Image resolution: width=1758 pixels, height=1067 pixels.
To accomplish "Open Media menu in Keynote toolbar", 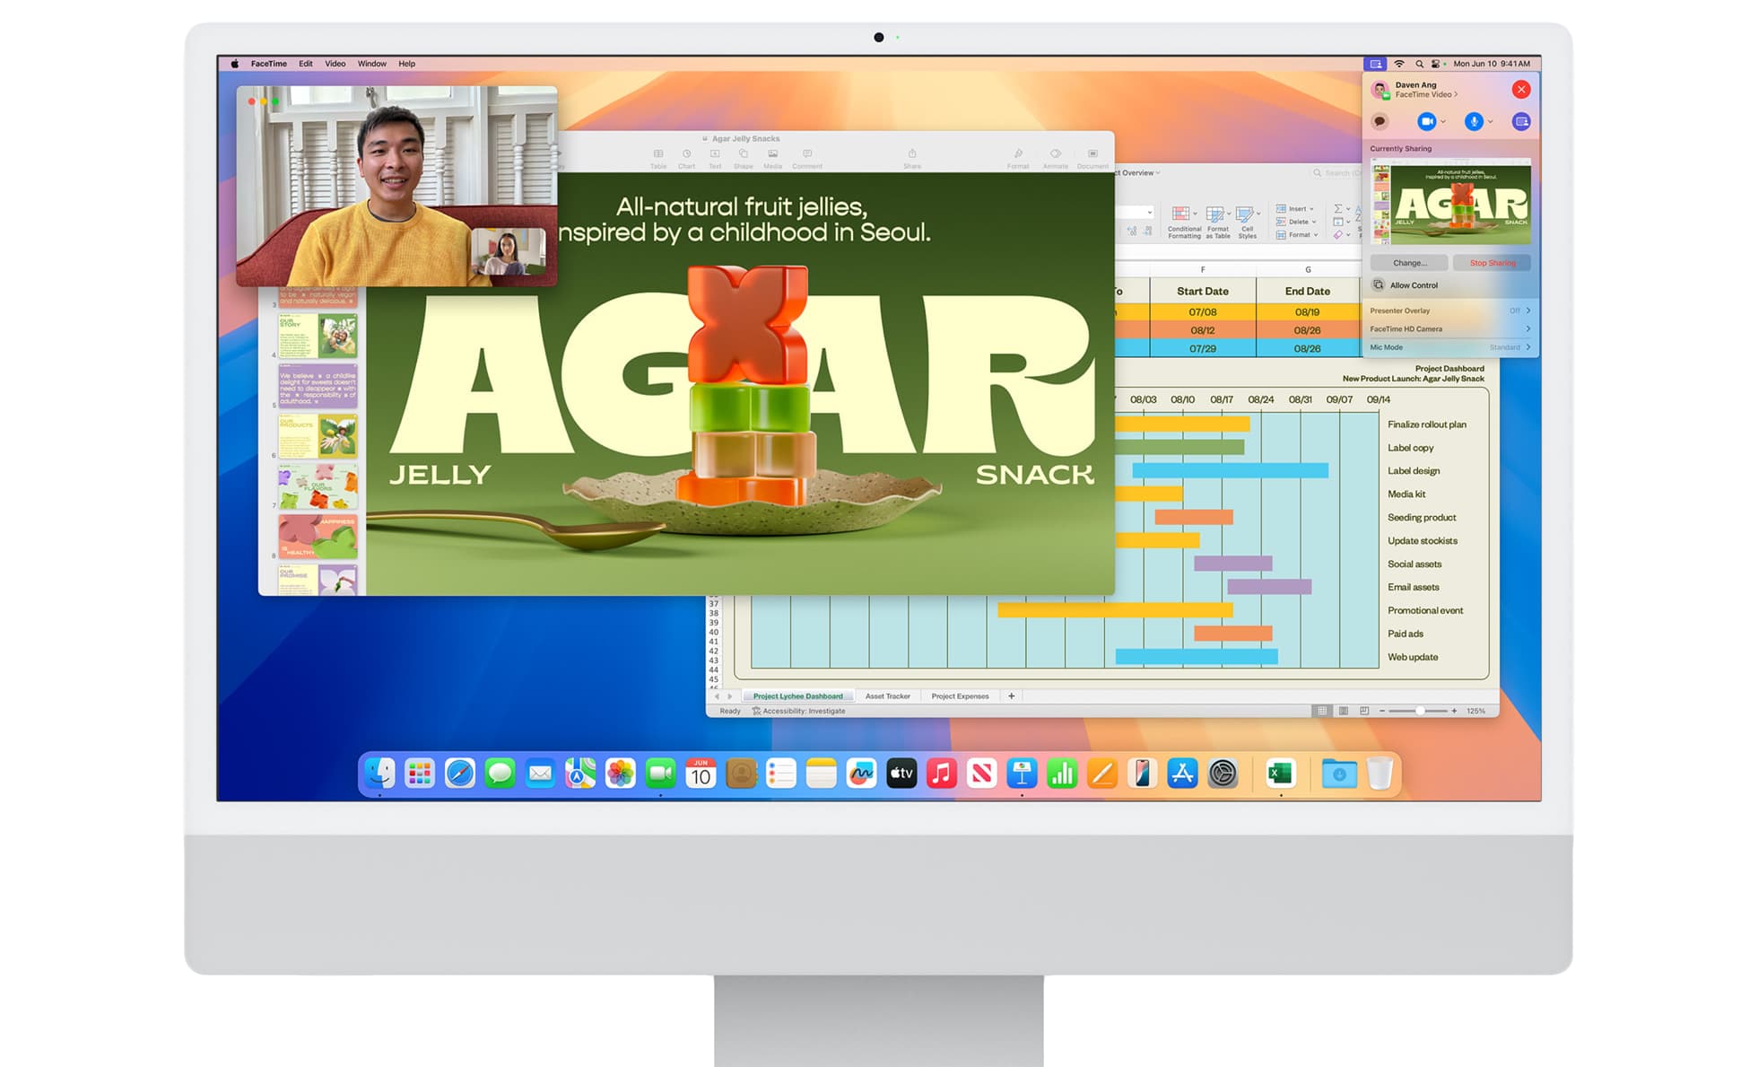I will pyautogui.click(x=772, y=158).
